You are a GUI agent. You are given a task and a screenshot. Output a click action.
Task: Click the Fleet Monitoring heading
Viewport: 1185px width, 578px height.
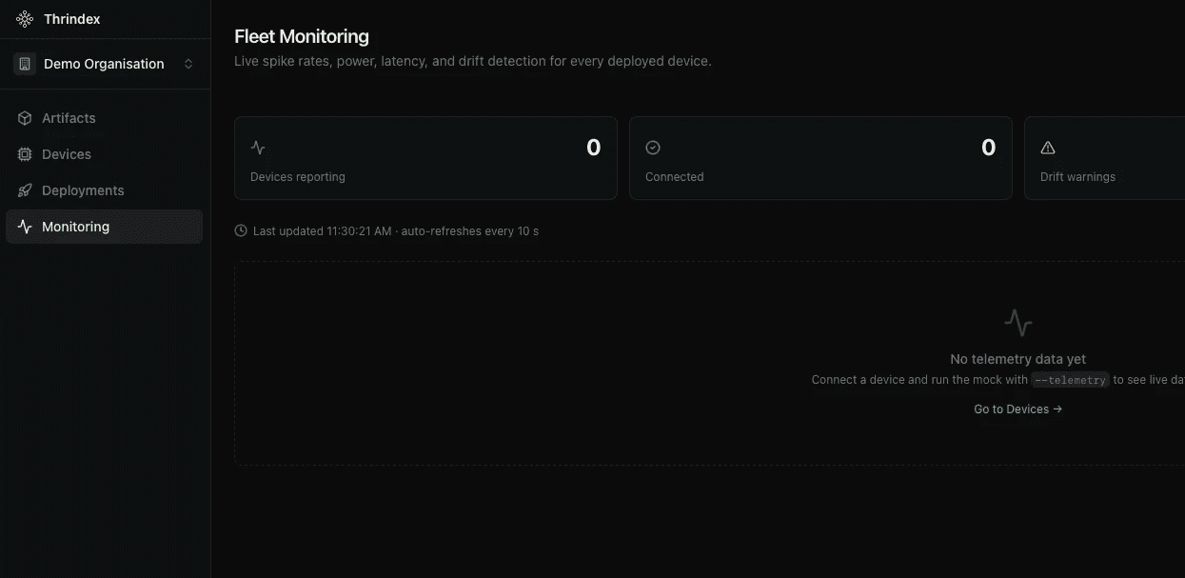tap(302, 36)
